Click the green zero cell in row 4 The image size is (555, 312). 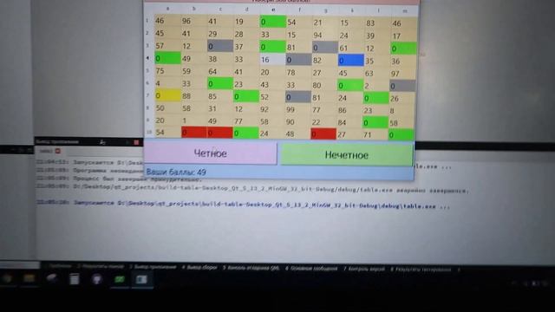tap(167, 58)
